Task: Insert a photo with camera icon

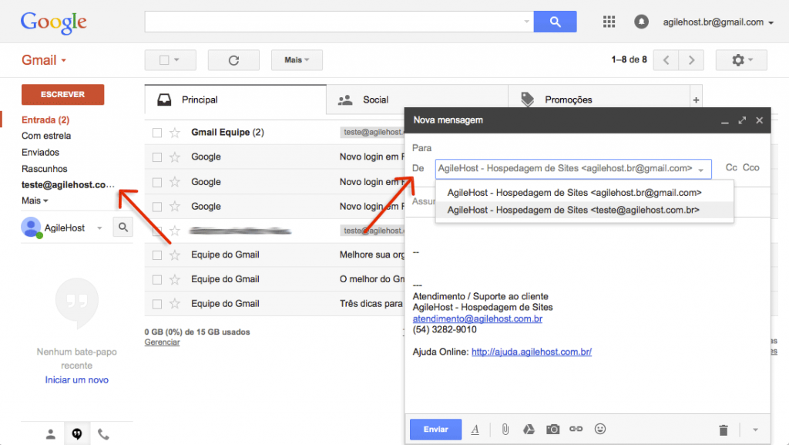Action: point(552,430)
